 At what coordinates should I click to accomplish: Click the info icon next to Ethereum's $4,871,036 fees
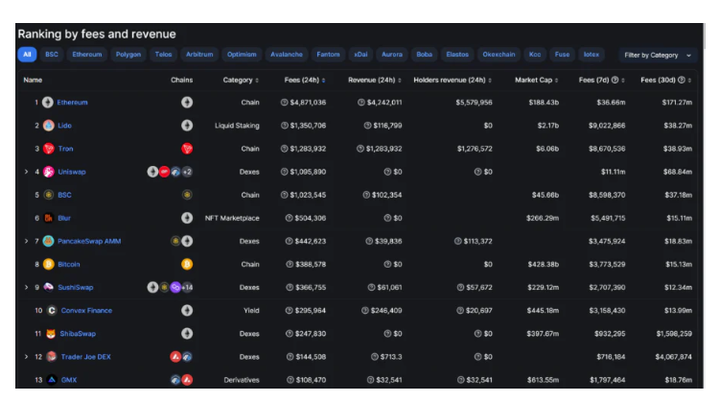point(284,103)
